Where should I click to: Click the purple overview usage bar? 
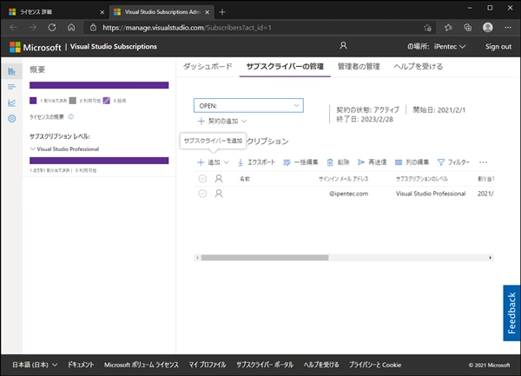coord(99,85)
